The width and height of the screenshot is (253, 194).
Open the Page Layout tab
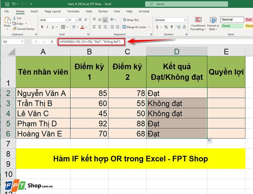(53, 11)
